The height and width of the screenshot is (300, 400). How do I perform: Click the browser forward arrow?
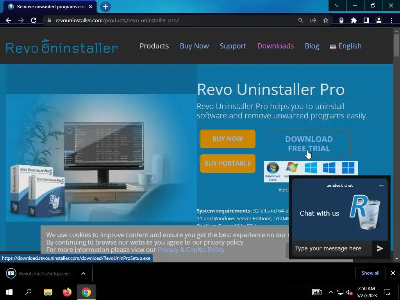tap(21, 20)
